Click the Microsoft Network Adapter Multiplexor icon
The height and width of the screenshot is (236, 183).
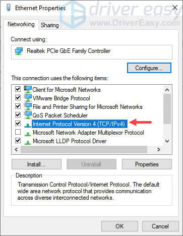pos(28,134)
